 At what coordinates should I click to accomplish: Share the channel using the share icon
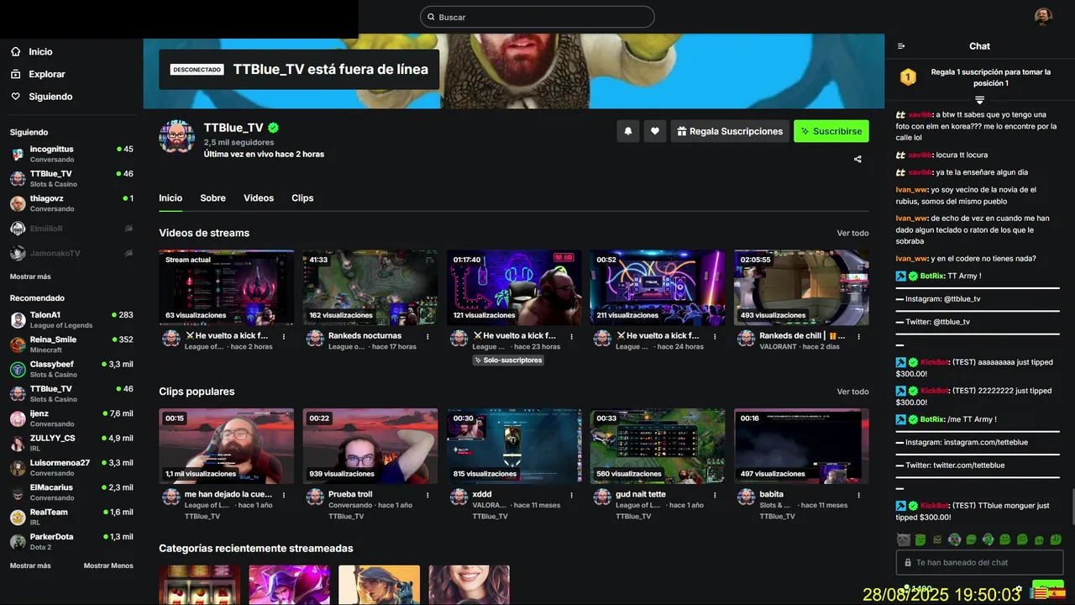[857, 159]
